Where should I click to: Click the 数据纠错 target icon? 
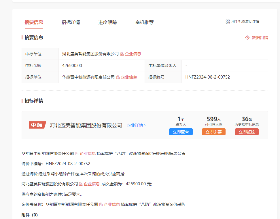point(247,38)
